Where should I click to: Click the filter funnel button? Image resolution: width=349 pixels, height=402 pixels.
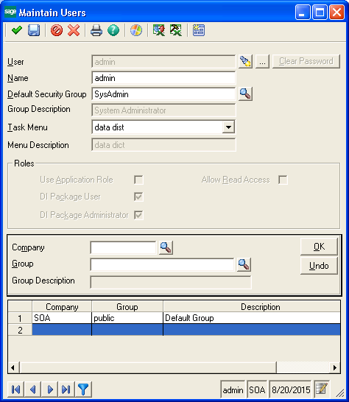coord(83,389)
